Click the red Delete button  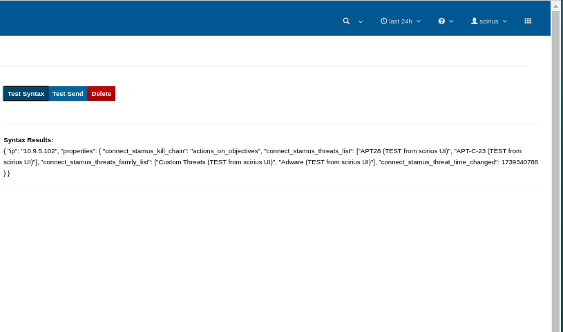coord(102,93)
